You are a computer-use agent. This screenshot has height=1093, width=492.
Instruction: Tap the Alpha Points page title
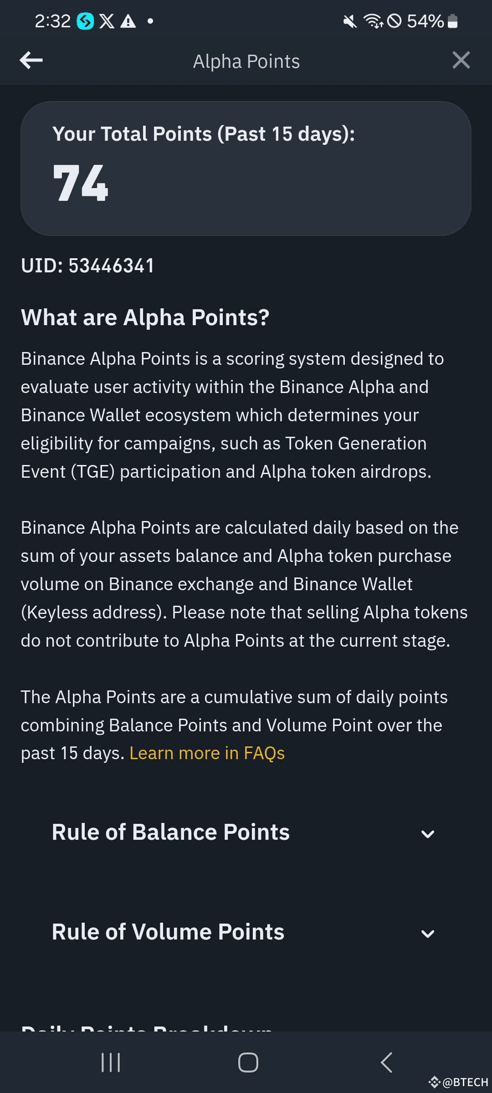coord(246,61)
